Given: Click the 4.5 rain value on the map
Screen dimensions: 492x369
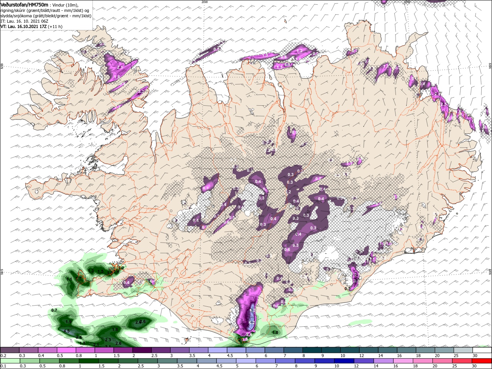Looking at the screenshot, I should [x=66, y=331].
